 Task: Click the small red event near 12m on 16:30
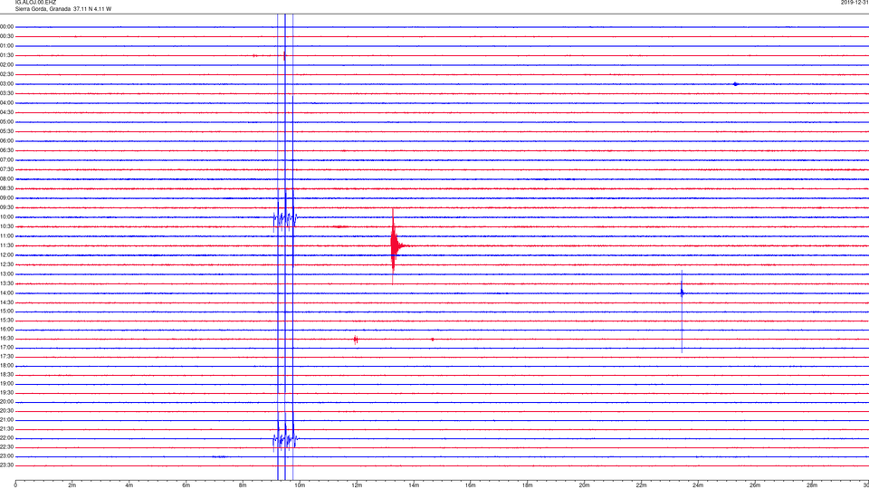click(356, 340)
